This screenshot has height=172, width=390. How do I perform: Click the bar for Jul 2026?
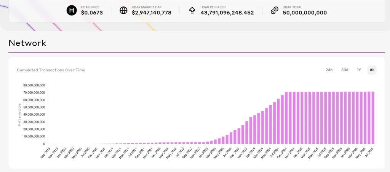pyautogui.click(x=373, y=118)
